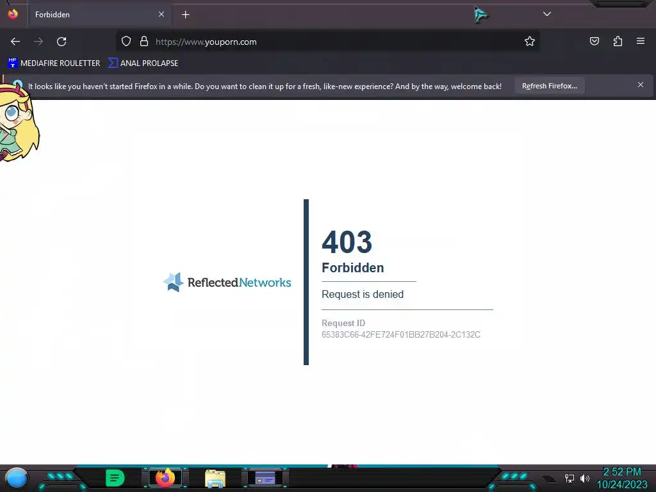656x492 pixels.
Task: Focus the address bar URL field
Action: (x=326, y=42)
